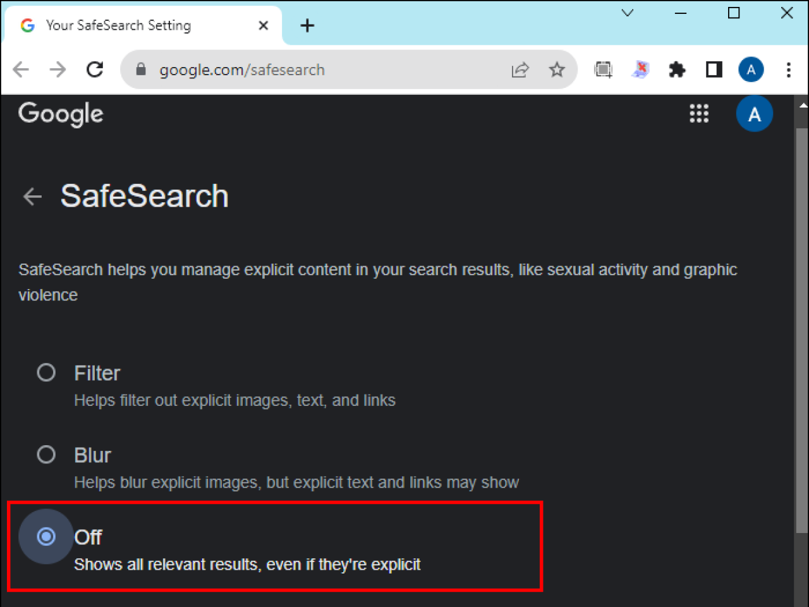
Task: Switch to the SafeSearch Setting tab
Action: point(120,25)
